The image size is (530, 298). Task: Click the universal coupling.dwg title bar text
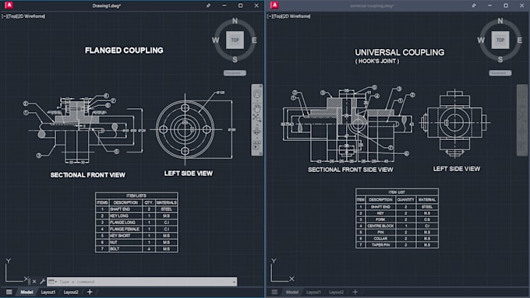pyautogui.click(x=372, y=5)
